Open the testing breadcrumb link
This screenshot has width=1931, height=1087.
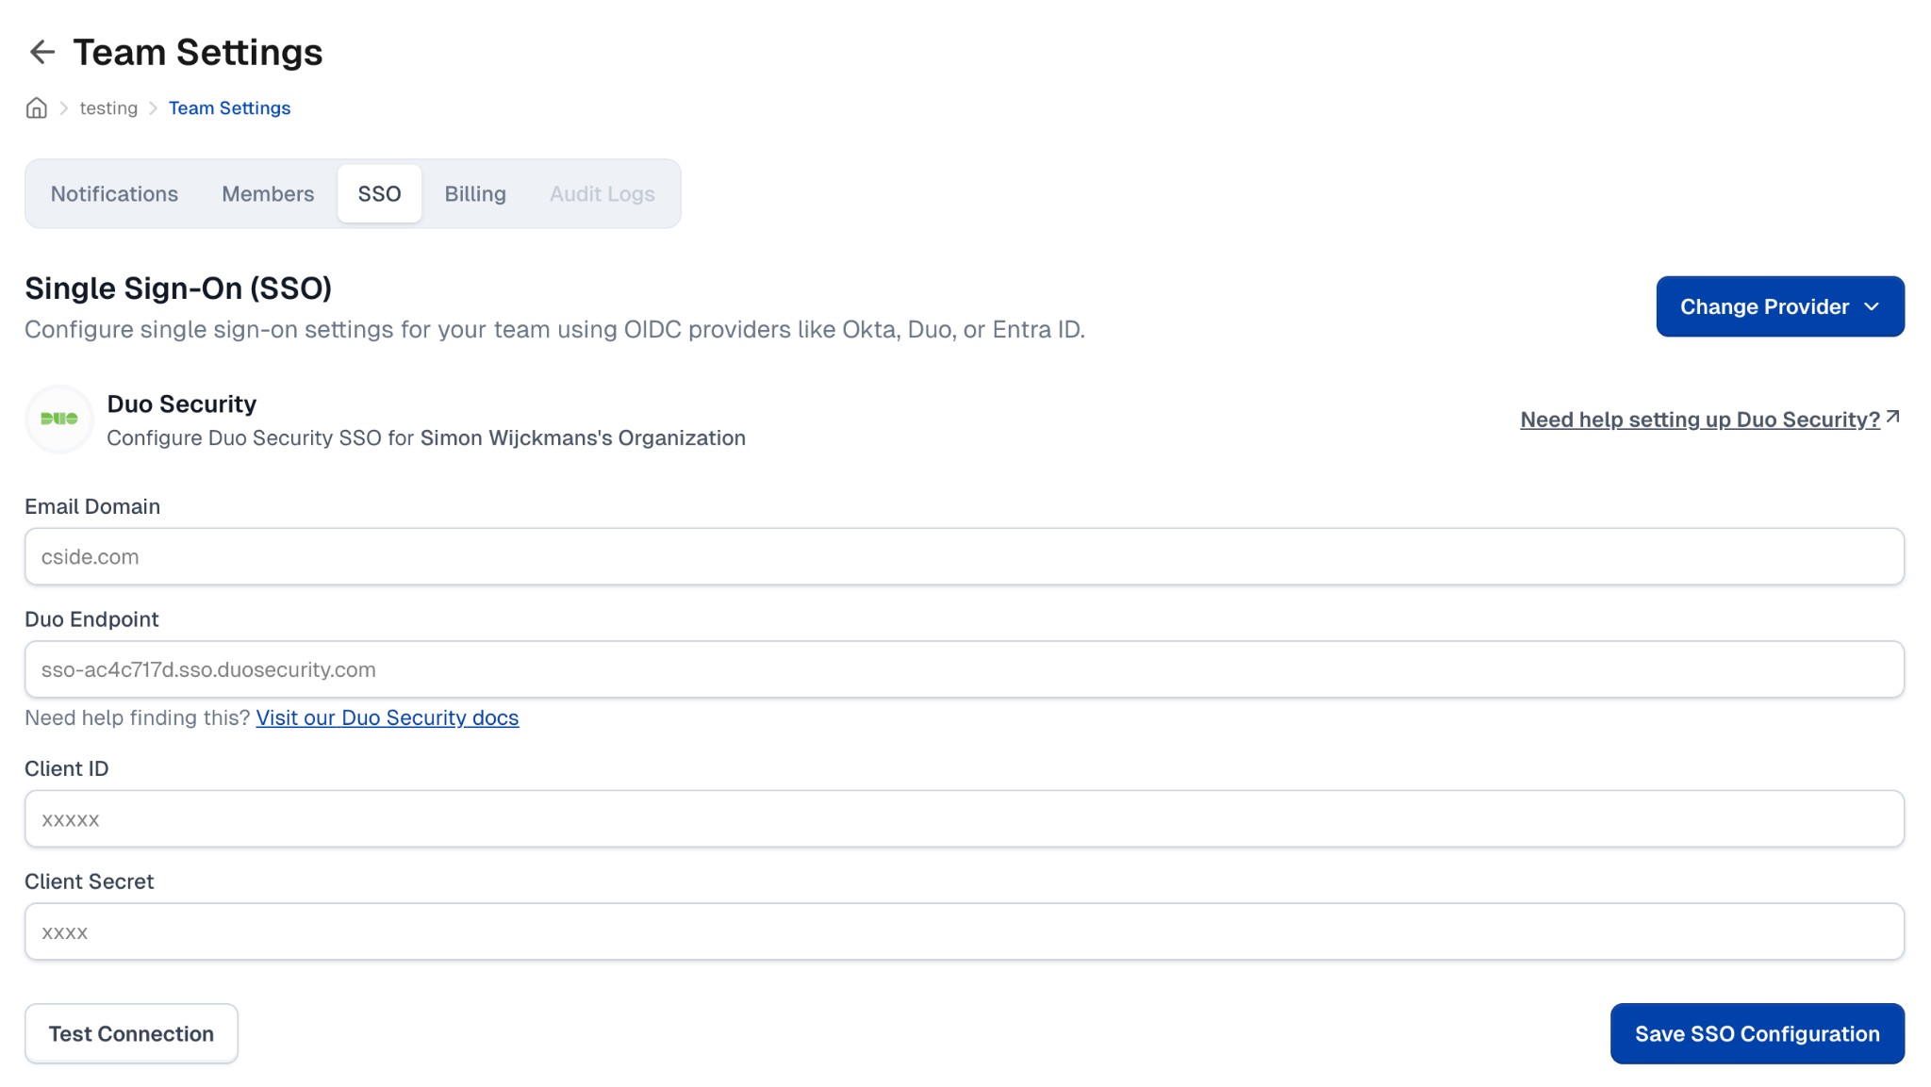click(x=108, y=107)
